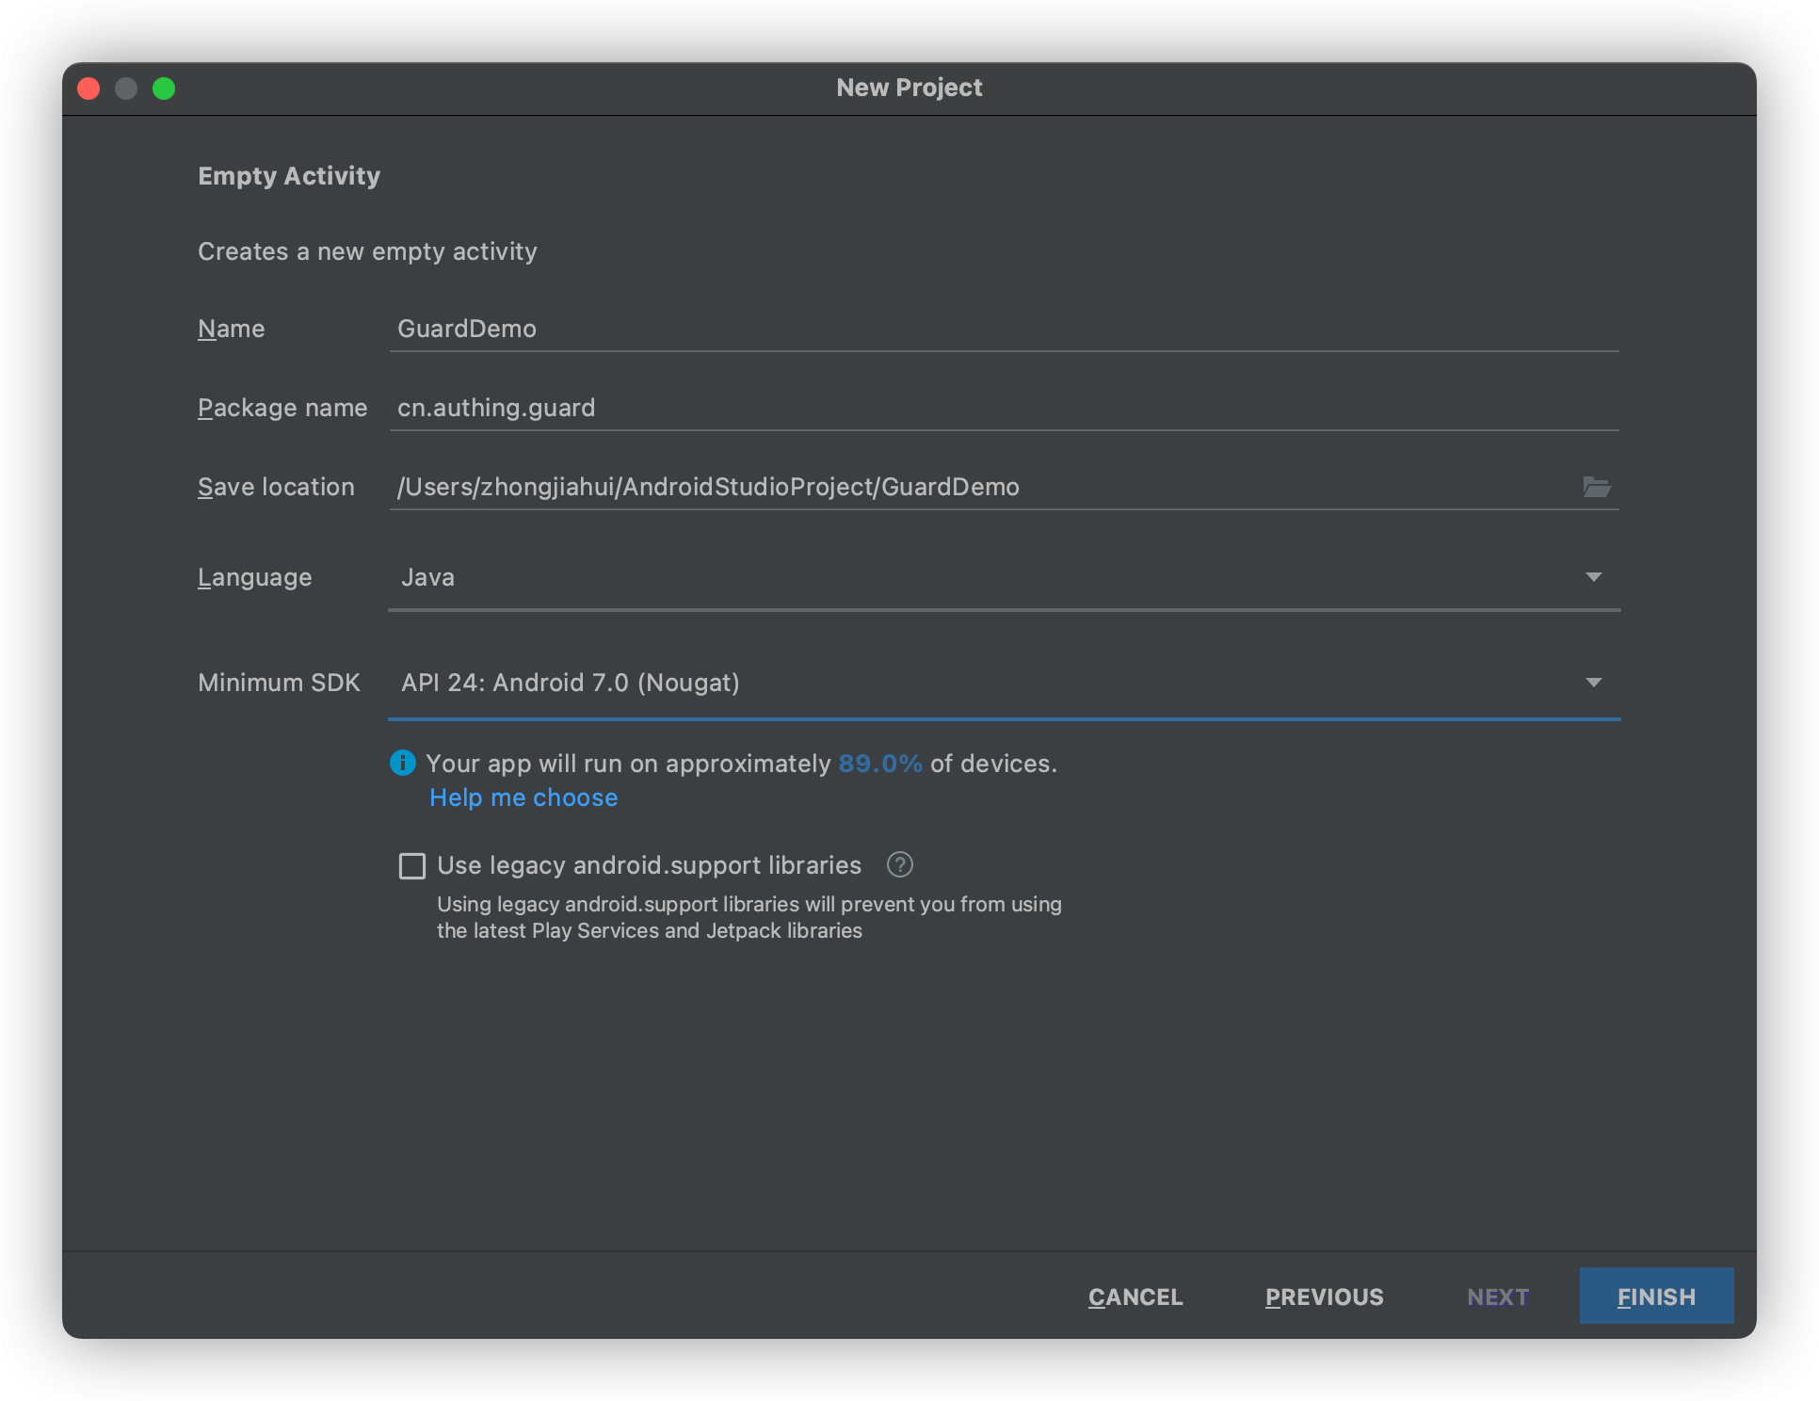Click the Cancel button
This screenshot has height=1401, width=1819.
(x=1135, y=1296)
